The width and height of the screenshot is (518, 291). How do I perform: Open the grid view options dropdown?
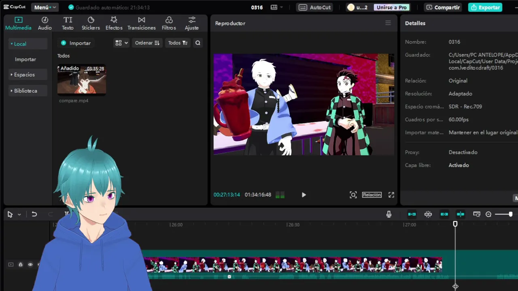pyautogui.click(x=121, y=43)
